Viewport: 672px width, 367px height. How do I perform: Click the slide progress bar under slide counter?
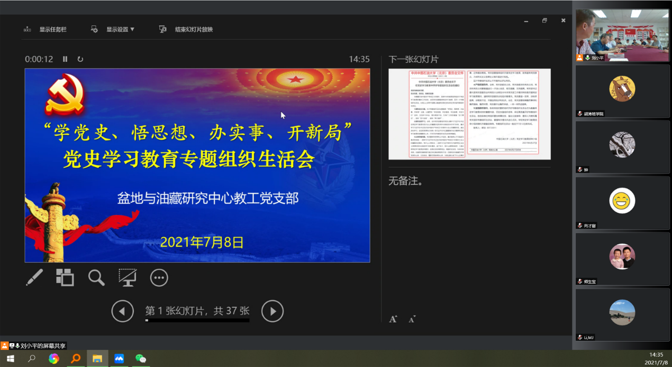point(197,321)
